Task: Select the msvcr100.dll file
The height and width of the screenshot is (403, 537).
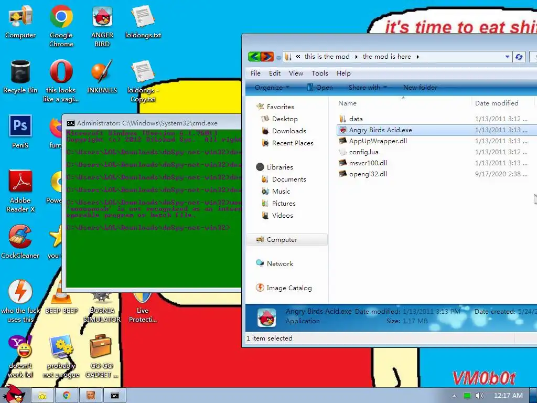Action: (x=363, y=163)
